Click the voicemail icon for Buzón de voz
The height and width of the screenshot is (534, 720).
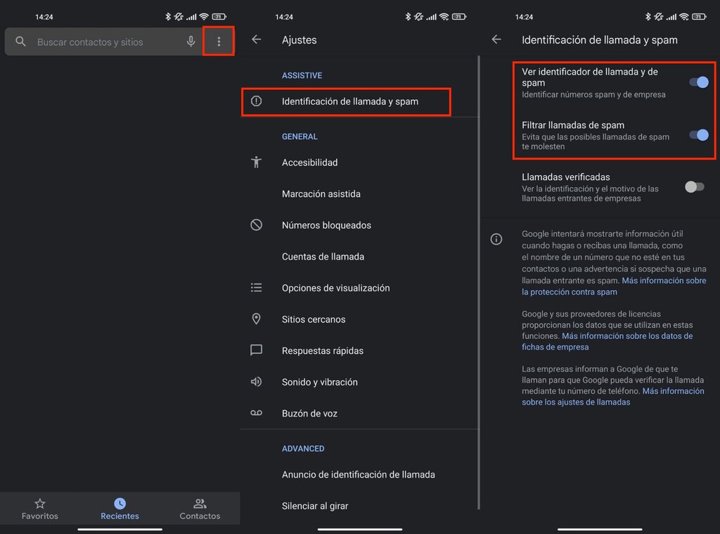pos(256,413)
